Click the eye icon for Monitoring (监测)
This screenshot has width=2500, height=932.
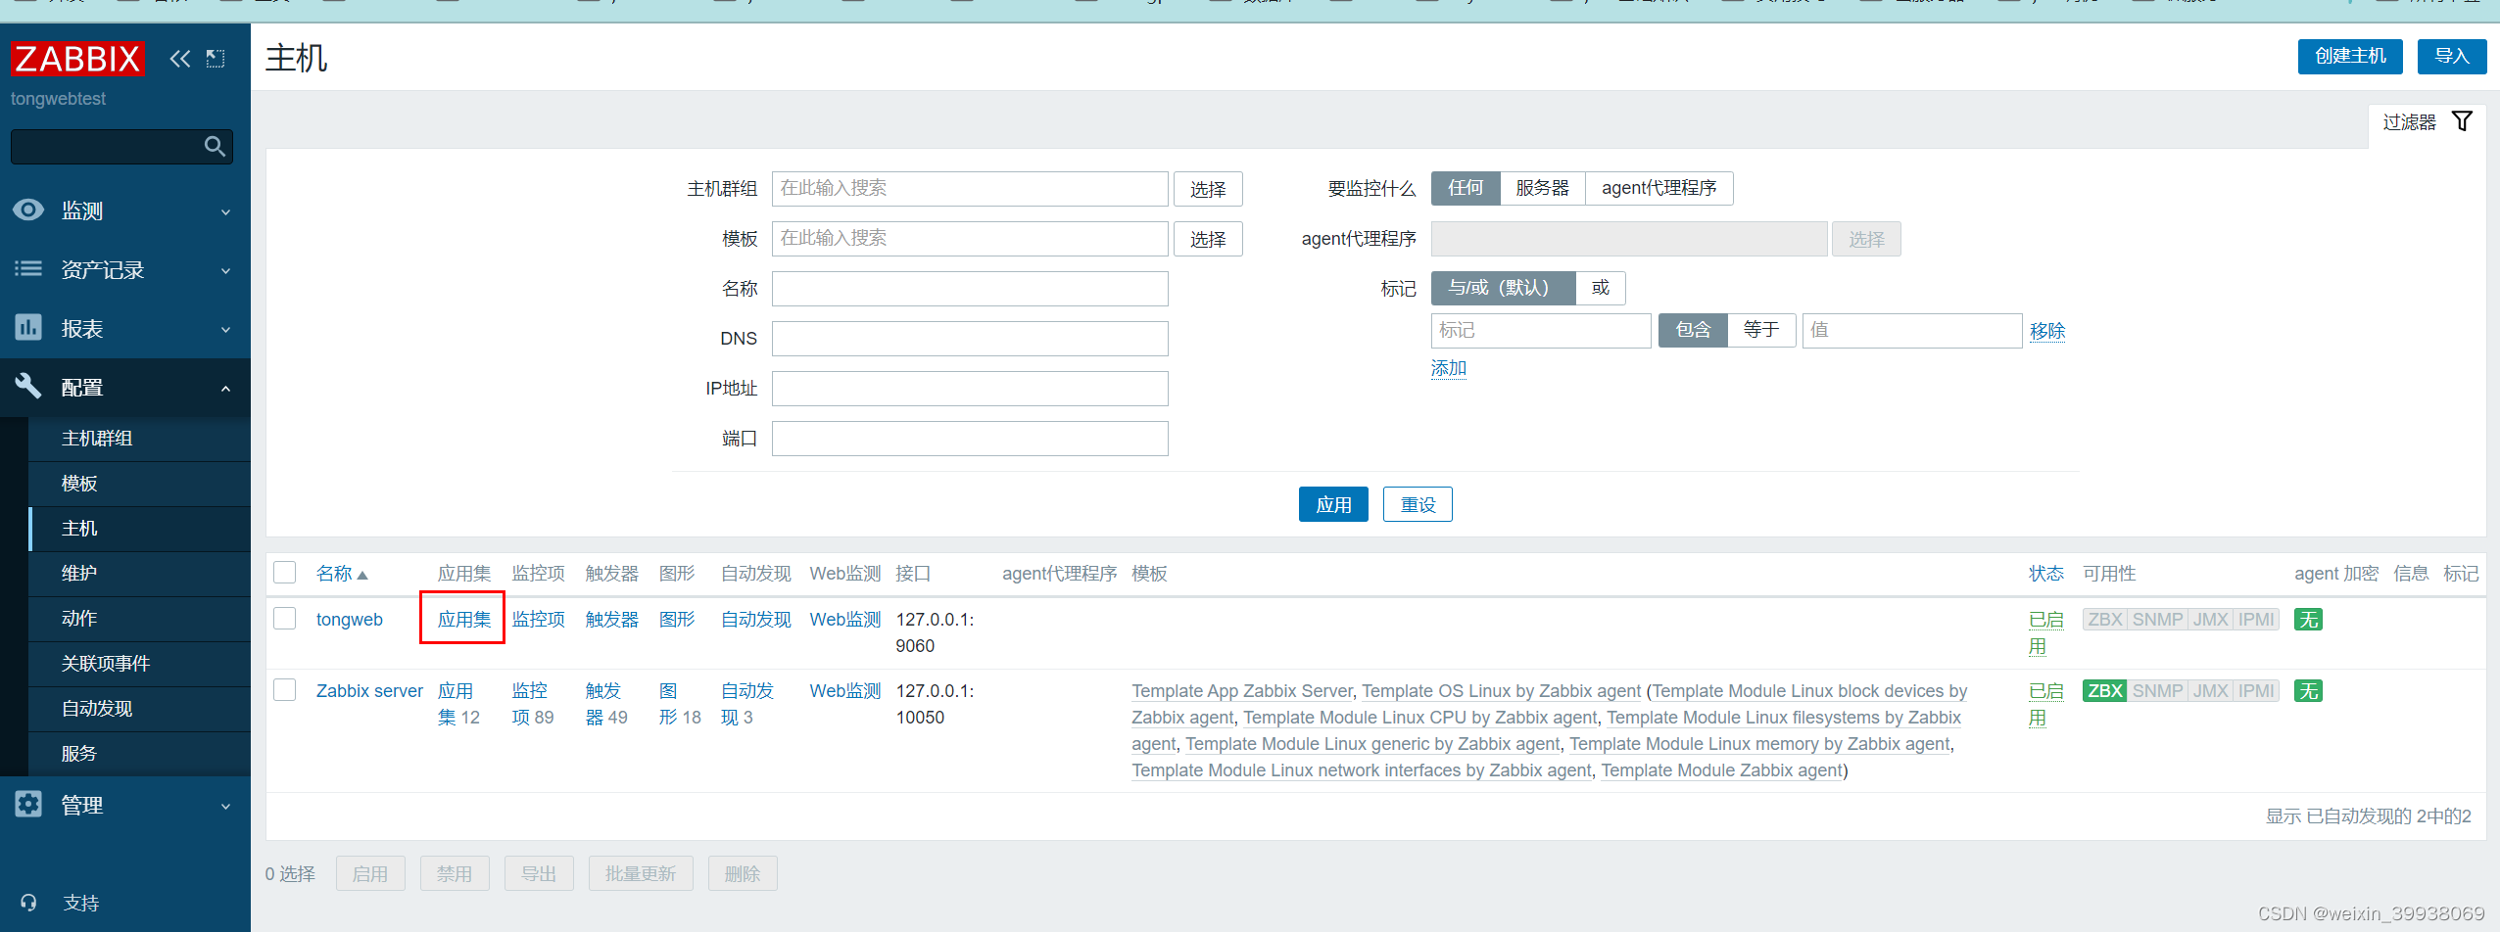point(28,210)
